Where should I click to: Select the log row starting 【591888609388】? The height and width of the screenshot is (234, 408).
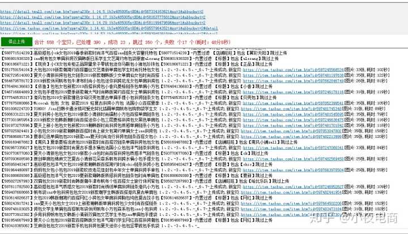(x=137, y=176)
